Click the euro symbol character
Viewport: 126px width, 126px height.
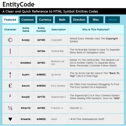(x=10, y=86)
